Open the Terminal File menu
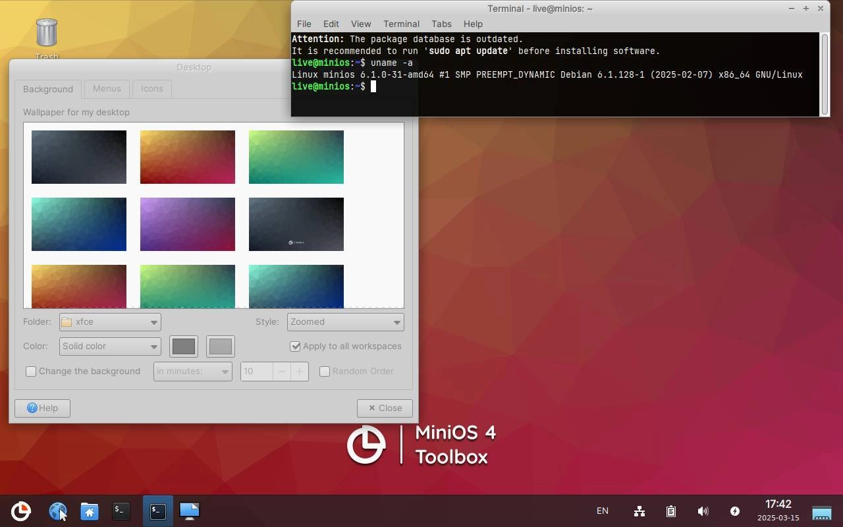 click(304, 24)
